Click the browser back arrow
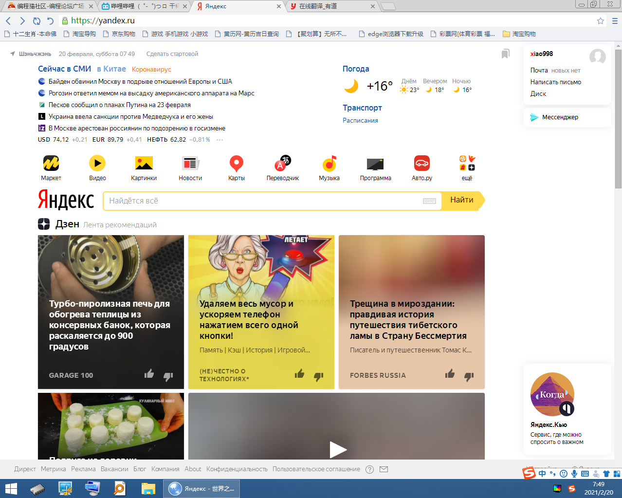 tap(8, 20)
